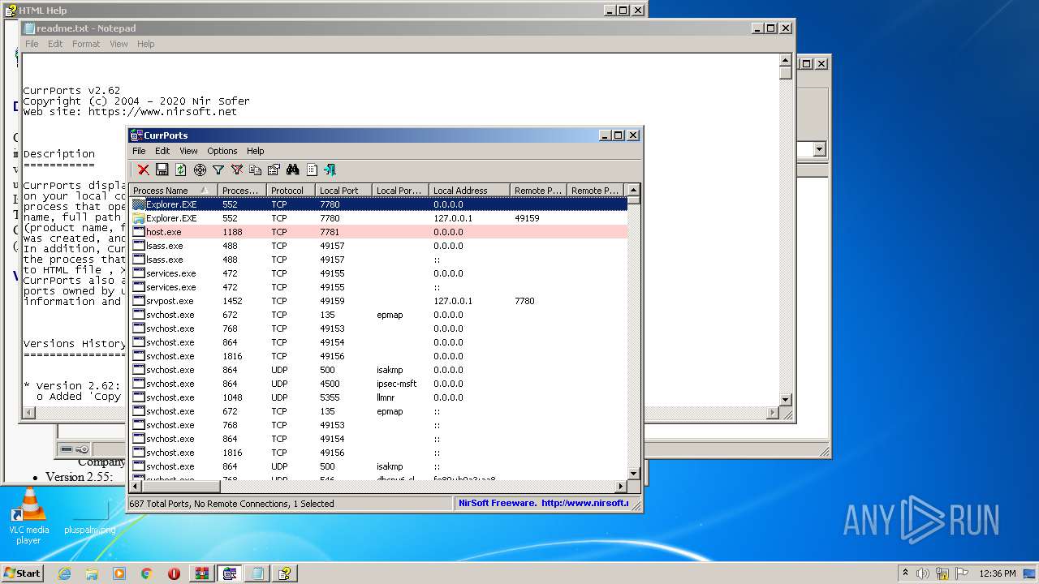Show hidden tray icons arrow

pyautogui.click(x=905, y=573)
